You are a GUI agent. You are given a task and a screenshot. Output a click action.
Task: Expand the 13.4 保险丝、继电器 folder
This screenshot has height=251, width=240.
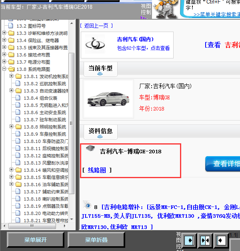pos(4,40)
